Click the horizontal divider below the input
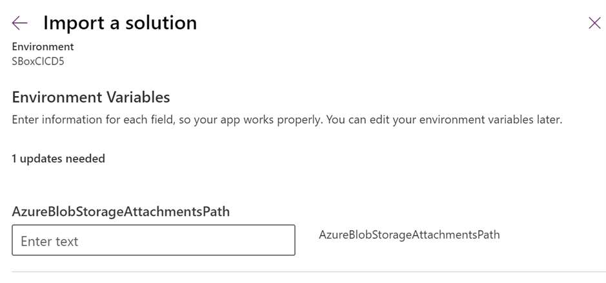This screenshot has height=283, width=606. pyautogui.click(x=303, y=272)
